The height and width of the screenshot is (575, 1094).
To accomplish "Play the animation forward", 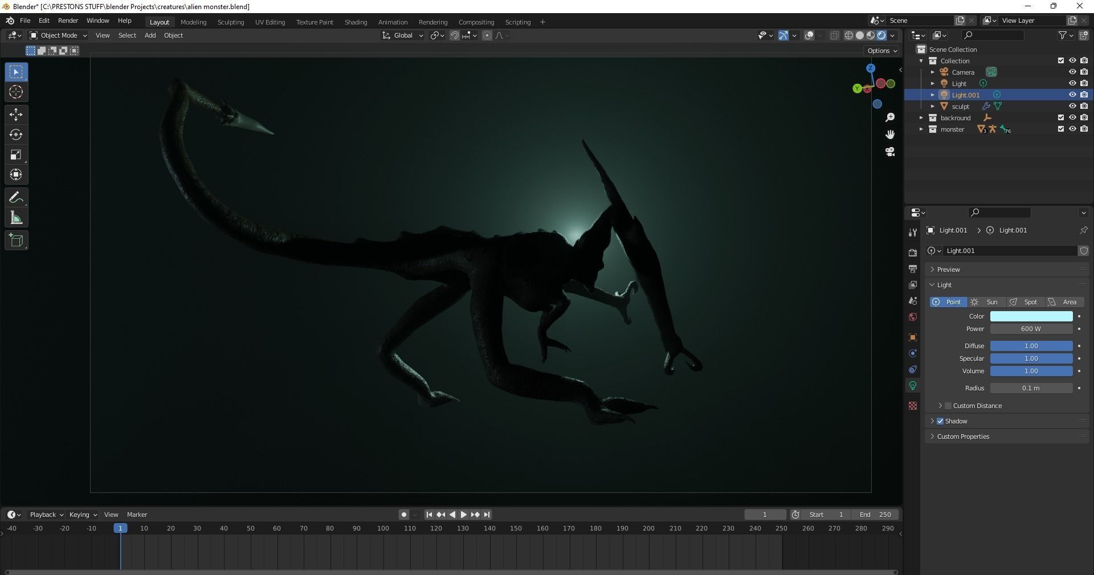I will click(463, 515).
